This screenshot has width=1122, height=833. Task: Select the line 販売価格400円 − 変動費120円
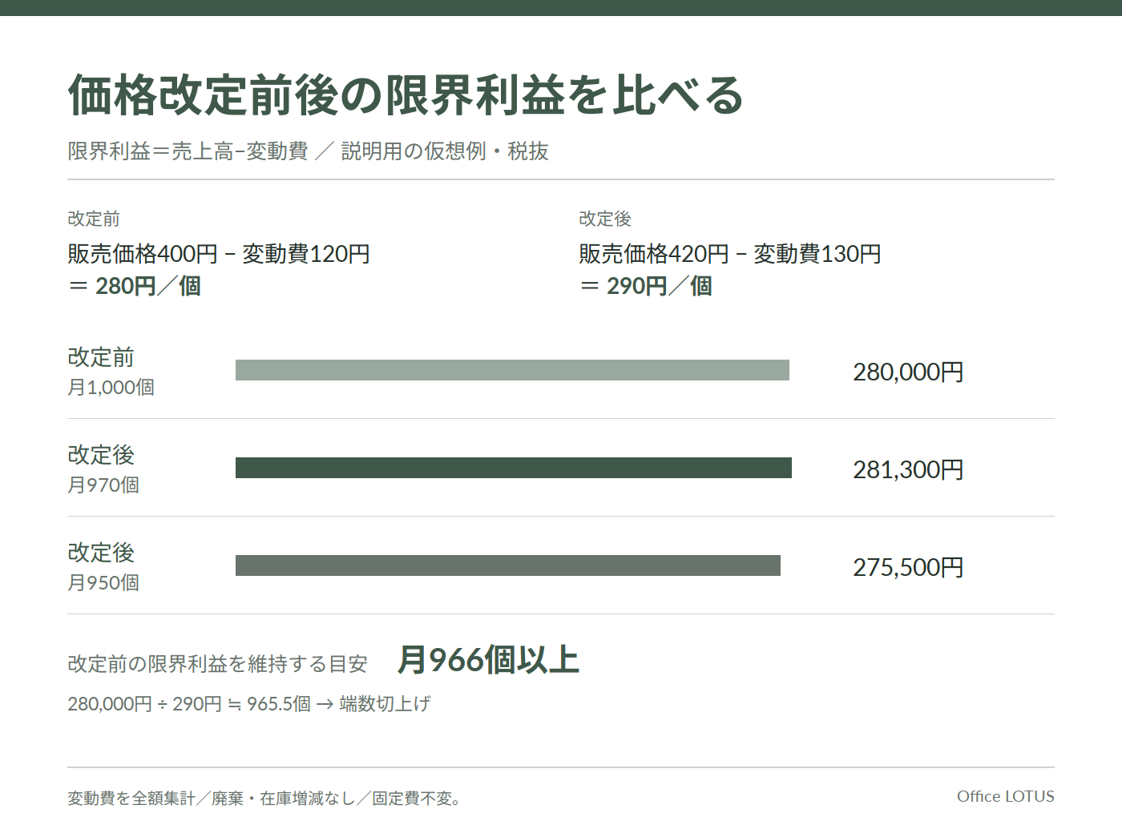219,254
